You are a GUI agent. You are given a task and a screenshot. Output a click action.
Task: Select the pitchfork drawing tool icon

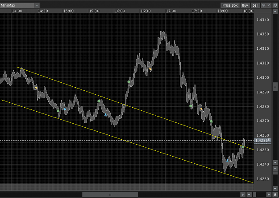tap(264, 5)
